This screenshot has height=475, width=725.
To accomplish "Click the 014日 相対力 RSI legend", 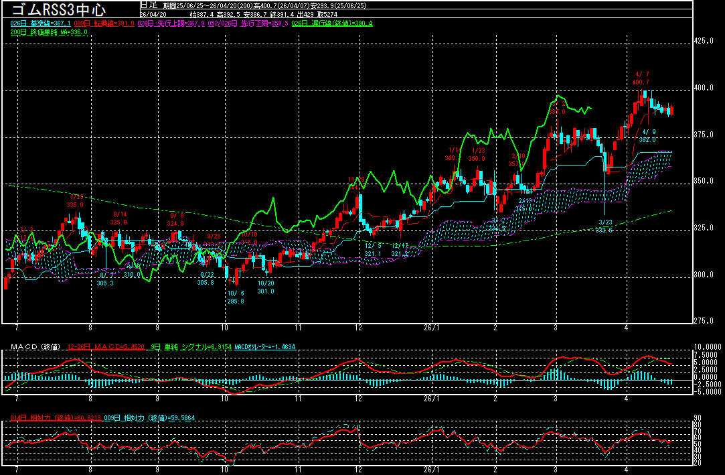I will click(x=52, y=418).
